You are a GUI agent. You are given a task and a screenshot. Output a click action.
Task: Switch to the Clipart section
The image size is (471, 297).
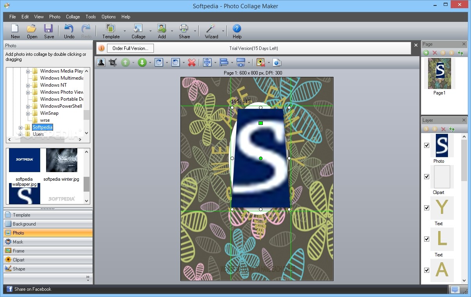point(48,260)
